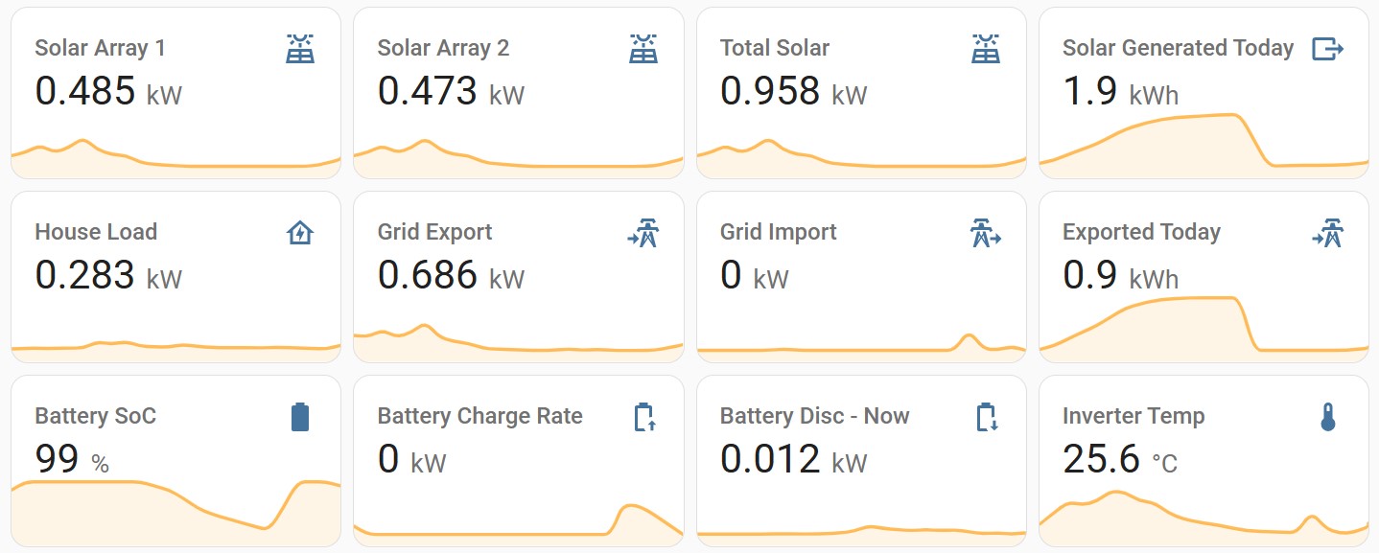The width and height of the screenshot is (1379, 553).
Task: Click the Total Solar card title
Action: [x=774, y=48]
